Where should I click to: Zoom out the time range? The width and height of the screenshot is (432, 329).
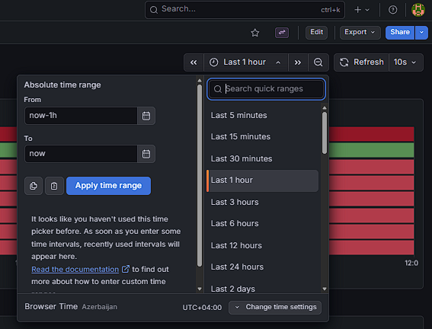(x=318, y=62)
